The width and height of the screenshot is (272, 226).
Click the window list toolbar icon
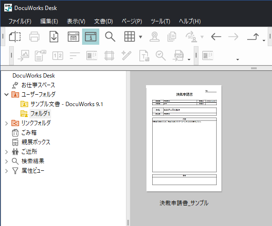click(x=73, y=37)
